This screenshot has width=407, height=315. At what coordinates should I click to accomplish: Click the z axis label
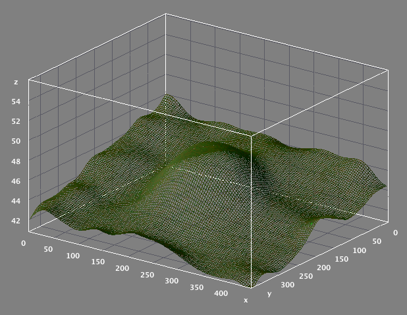pyautogui.click(x=15, y=82)
